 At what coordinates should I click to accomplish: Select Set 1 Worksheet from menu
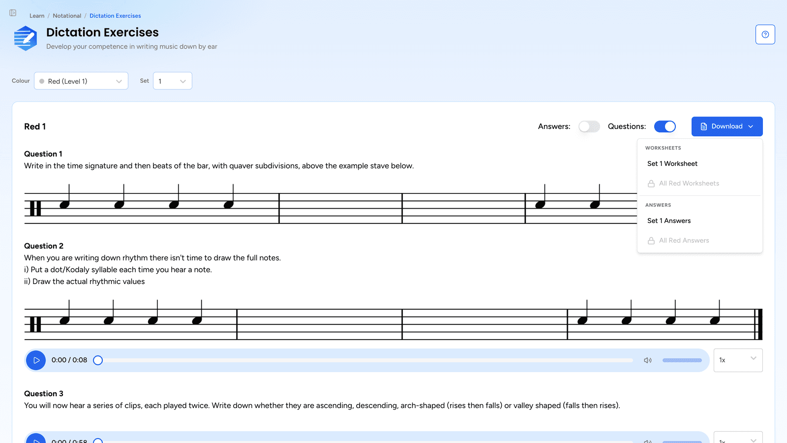point(699,164)
